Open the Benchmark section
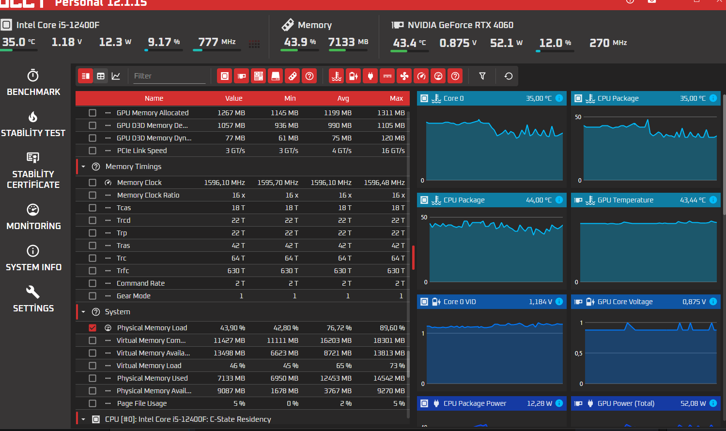726x431 pixels. tap(33, 82)
